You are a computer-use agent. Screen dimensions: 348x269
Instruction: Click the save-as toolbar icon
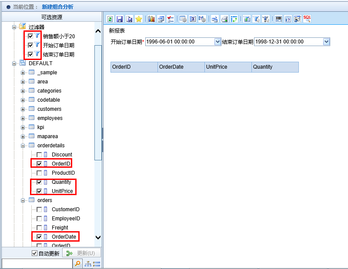coord(129,19)
